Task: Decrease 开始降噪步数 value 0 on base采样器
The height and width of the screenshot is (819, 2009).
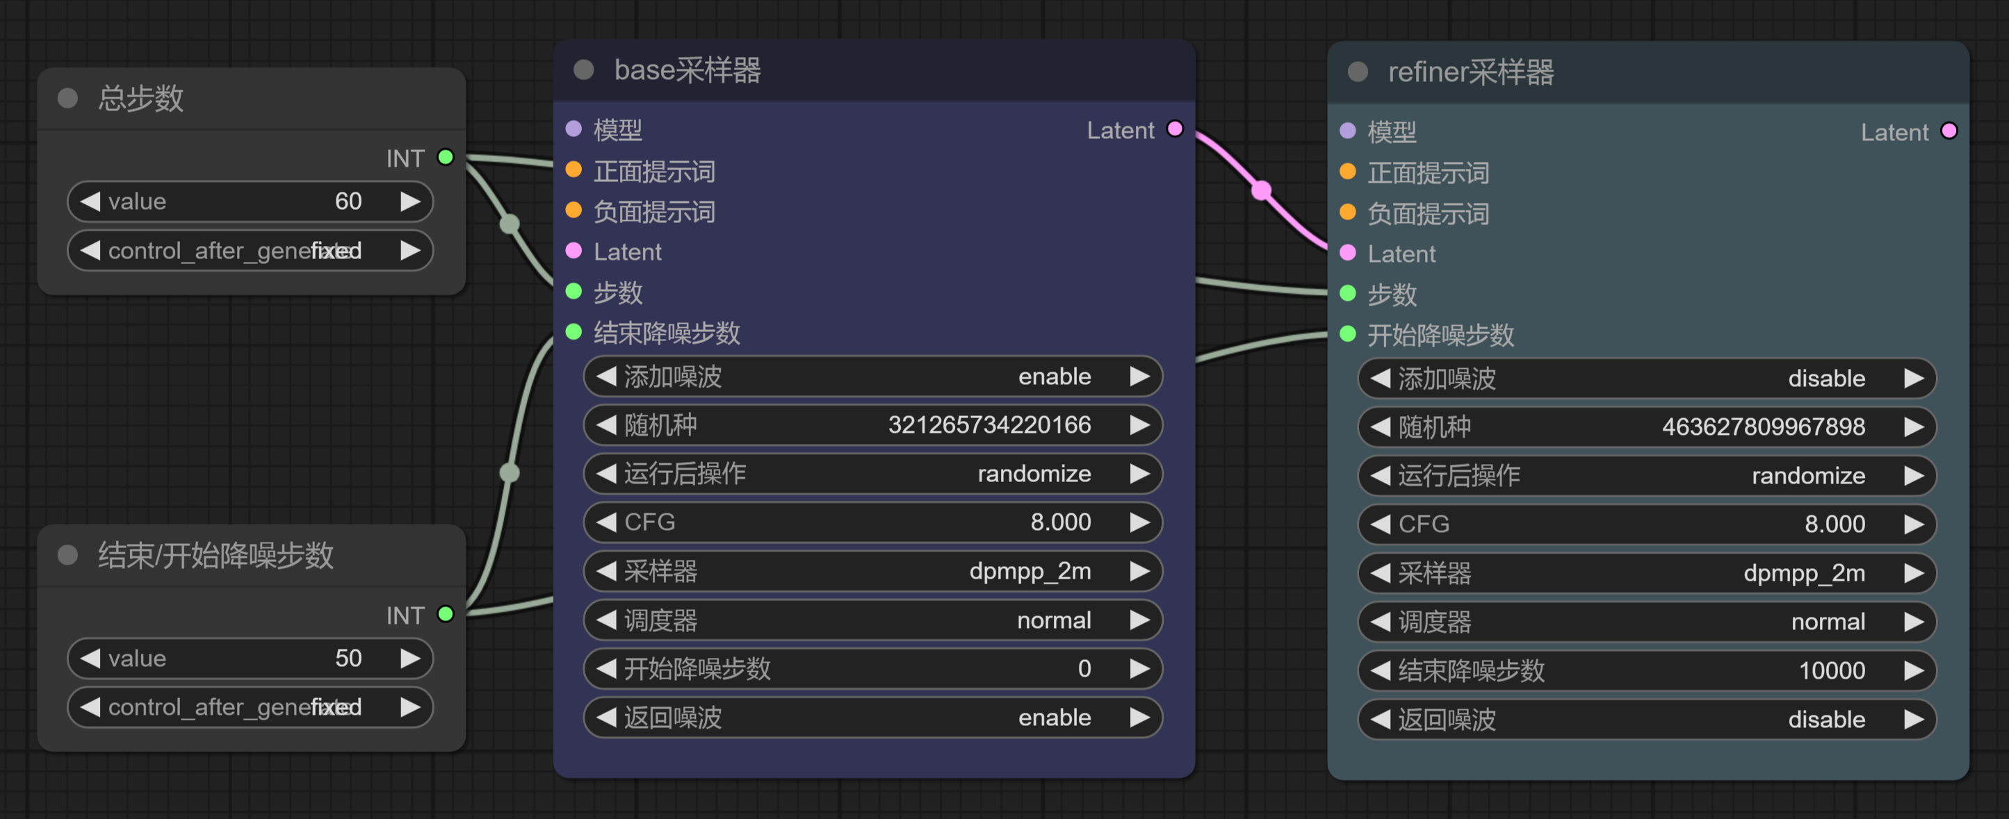Action: [606, 668]
